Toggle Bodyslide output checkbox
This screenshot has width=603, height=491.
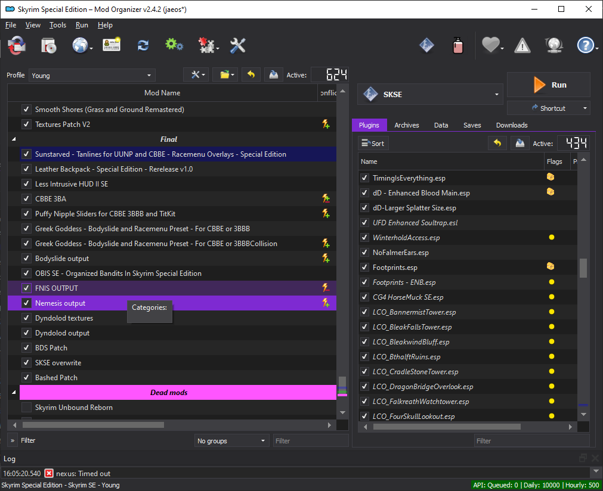click(26, 258)
